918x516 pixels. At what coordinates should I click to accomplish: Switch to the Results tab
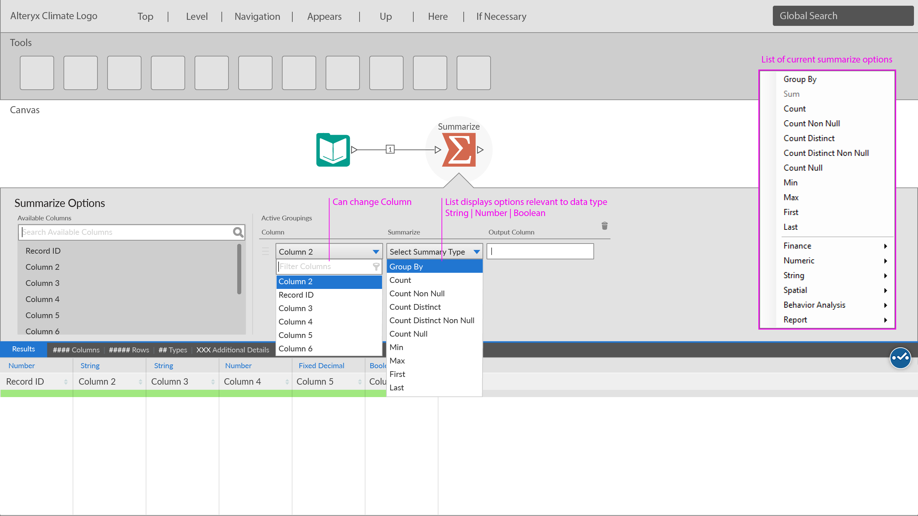tap(24, 349)
